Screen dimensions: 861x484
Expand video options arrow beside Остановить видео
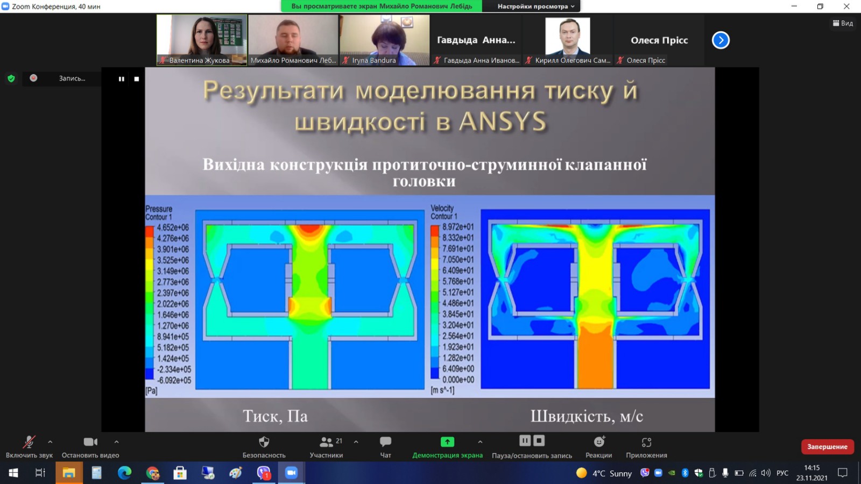(x=116, y=442)
